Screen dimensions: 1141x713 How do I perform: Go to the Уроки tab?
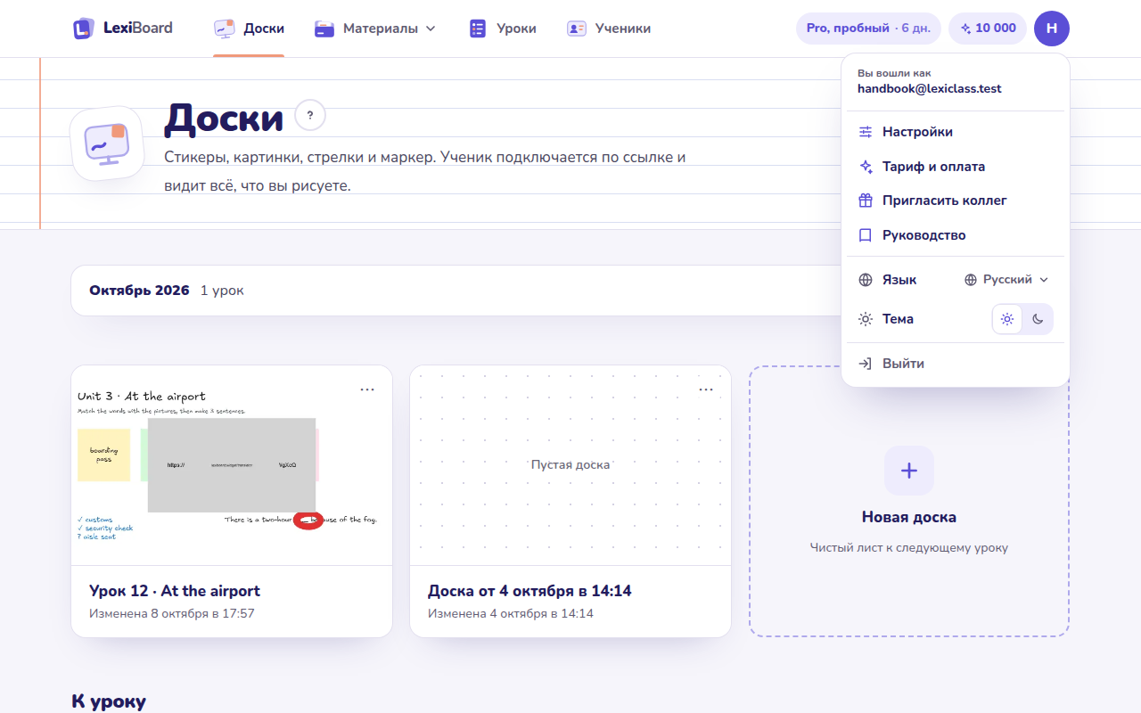(x=503, y=29)
